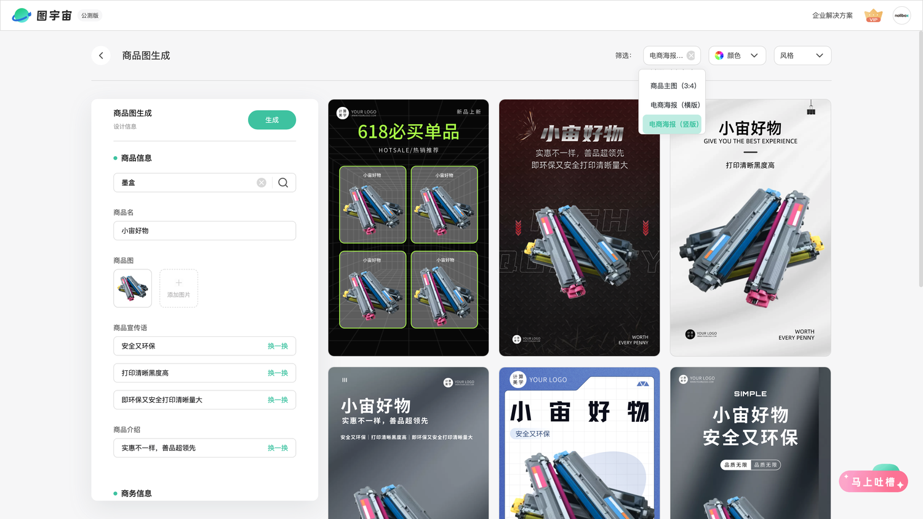Clear the 电商海报 filter selection

[x=691, y=55]
